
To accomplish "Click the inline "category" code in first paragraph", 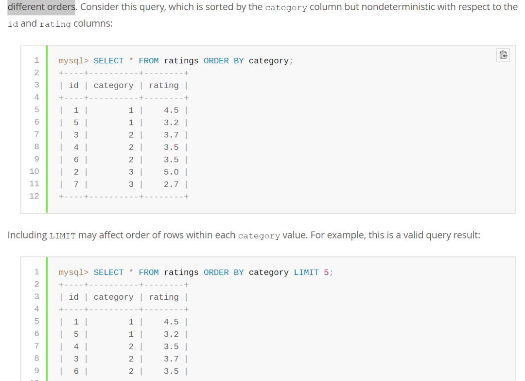I will [286, 8].
